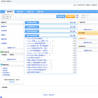Focus the question search input box
Screen dimensions: 98x98
(39, 16)
